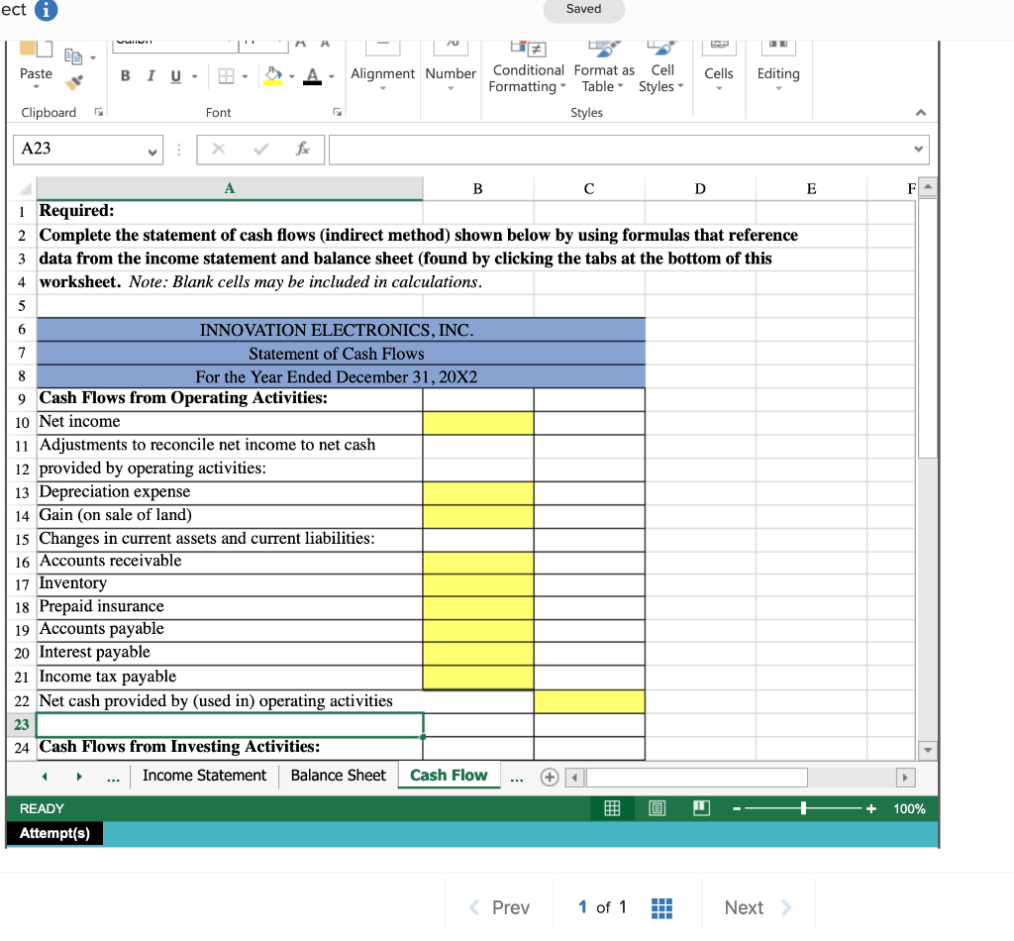The image size is (1014, 941).
Task: Select the Depreciation expense cell in column B
Action: click(x=478, y=493)
